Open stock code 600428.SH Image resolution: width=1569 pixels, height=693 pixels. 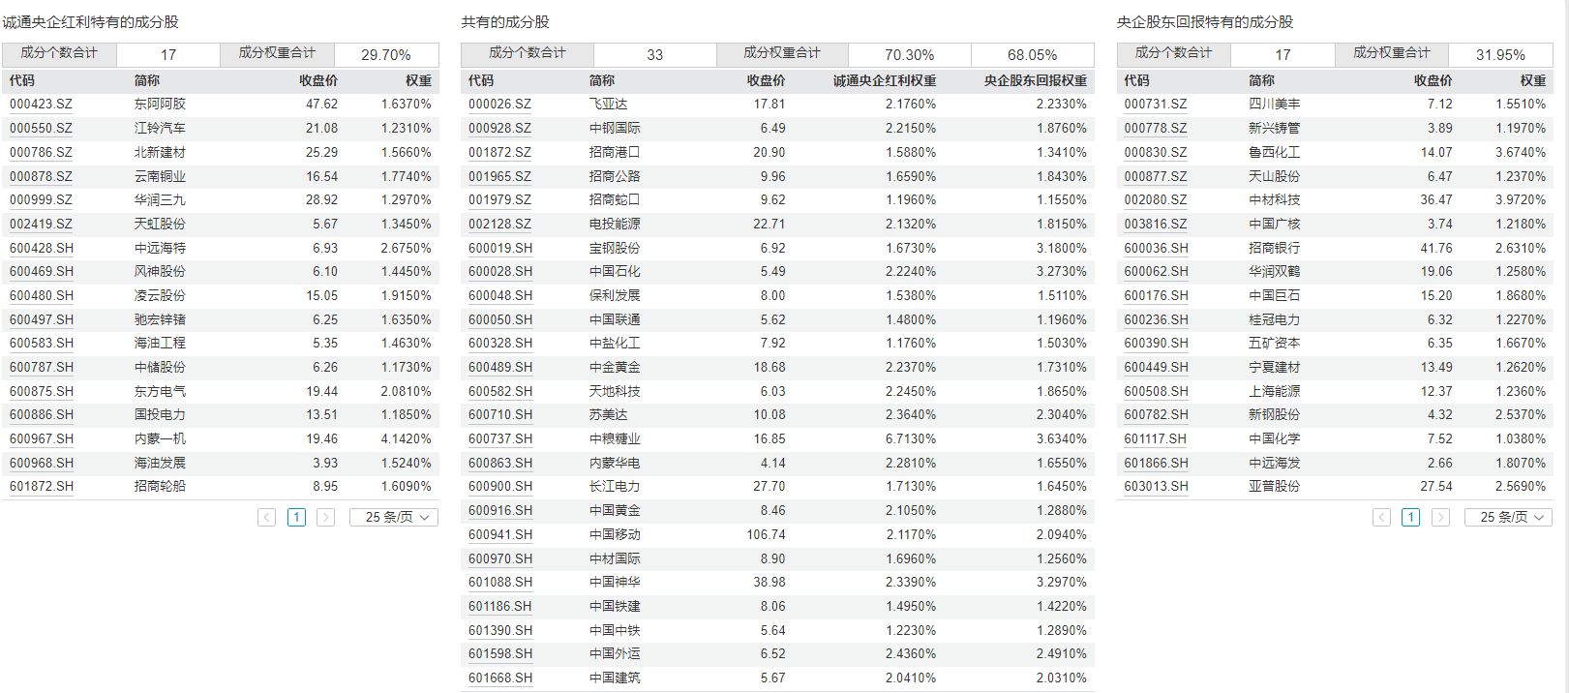[x=42, y=248]
